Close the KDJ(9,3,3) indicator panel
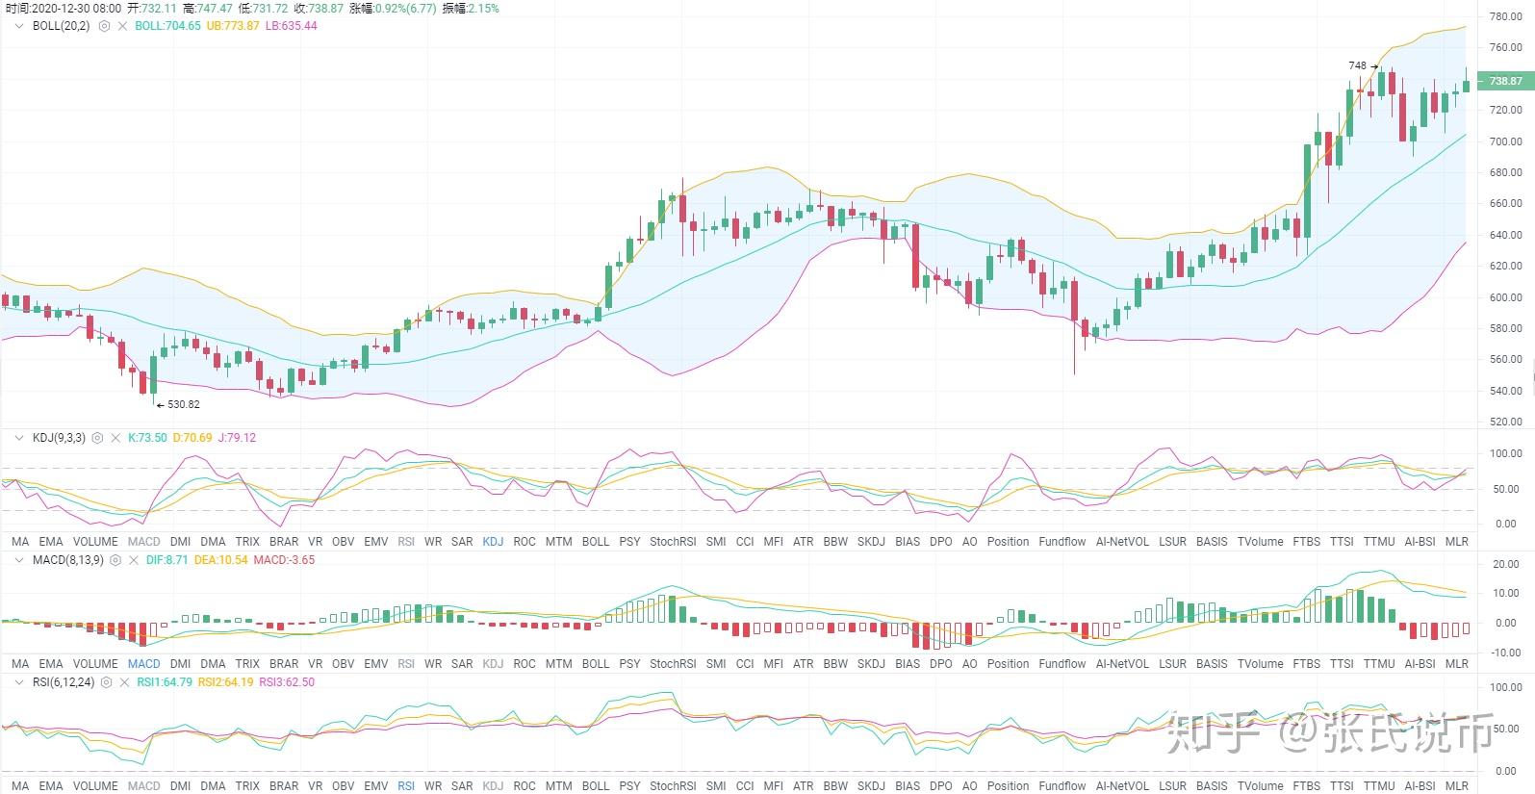The image size is (1535, 794). (115, 438)
